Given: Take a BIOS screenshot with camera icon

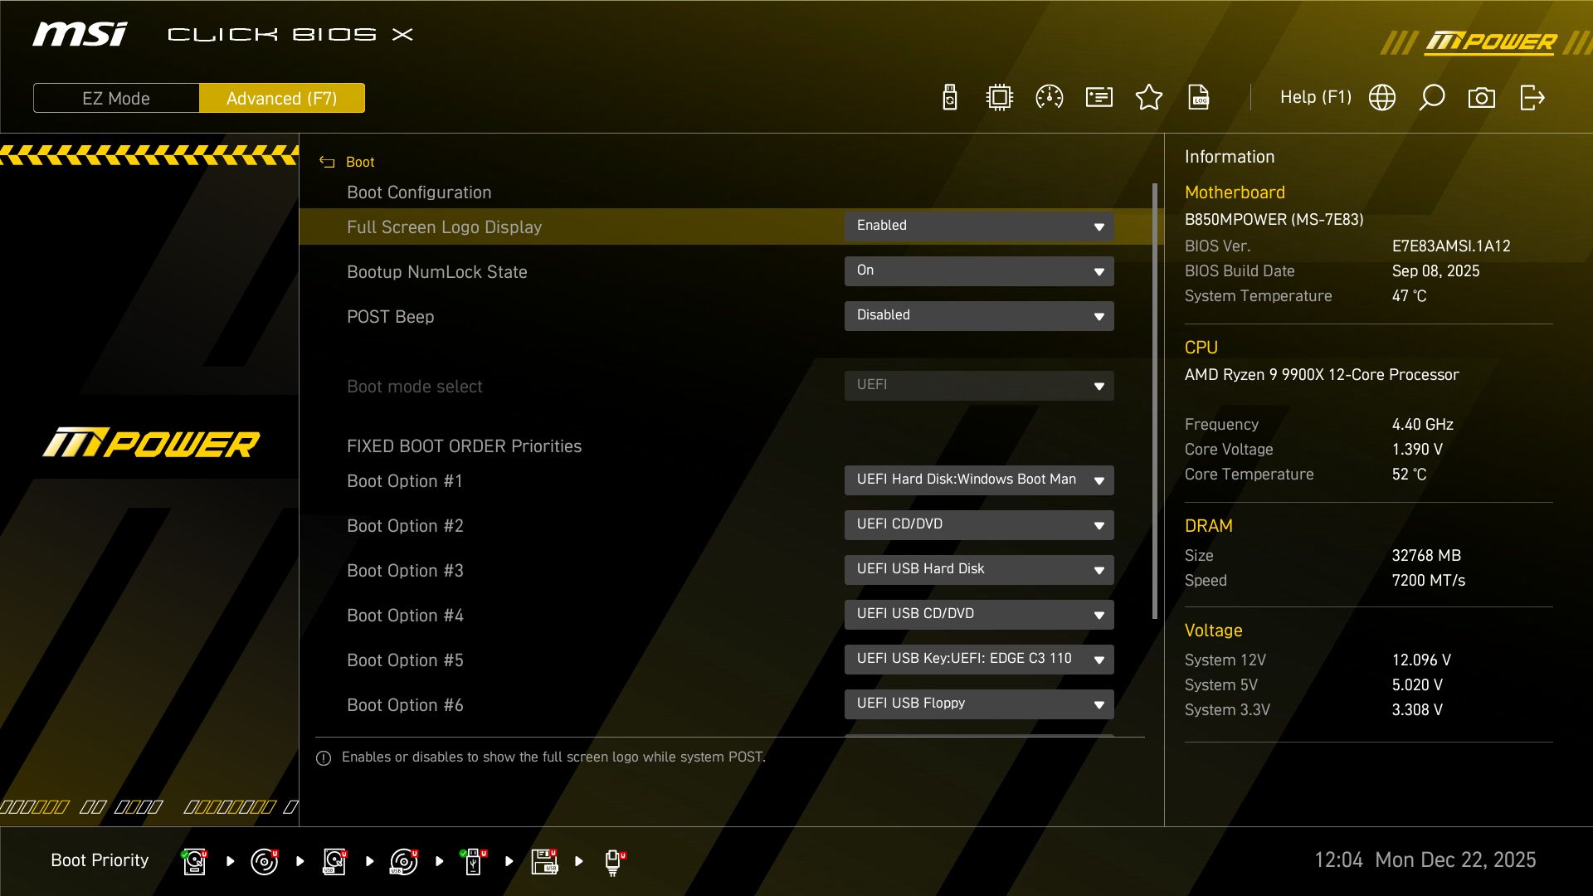Looking at the screenshot, I should (1482, 97).
